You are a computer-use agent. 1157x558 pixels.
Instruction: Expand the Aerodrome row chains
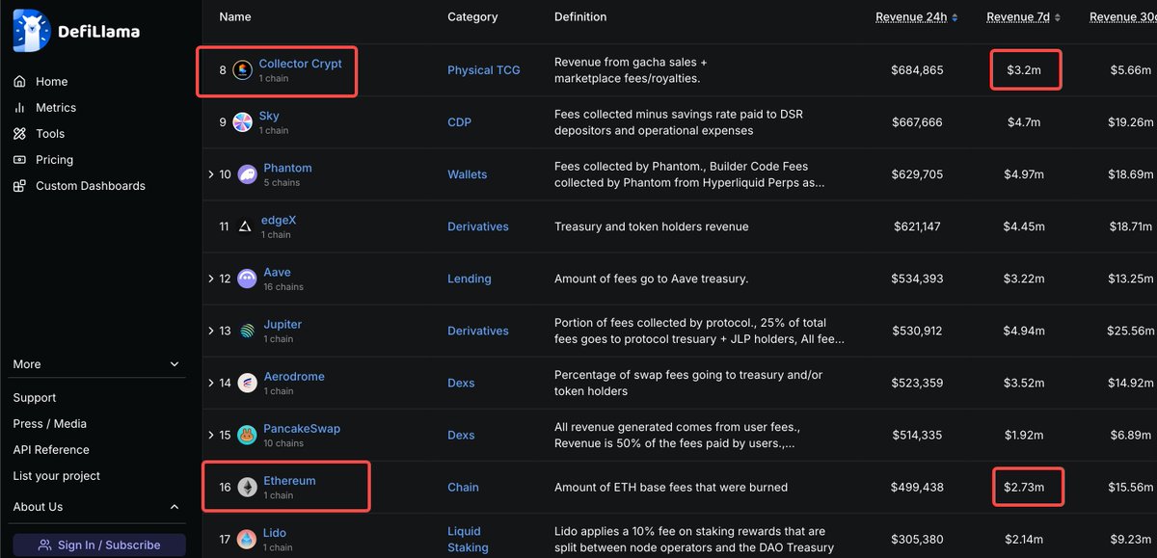[211, 383]
